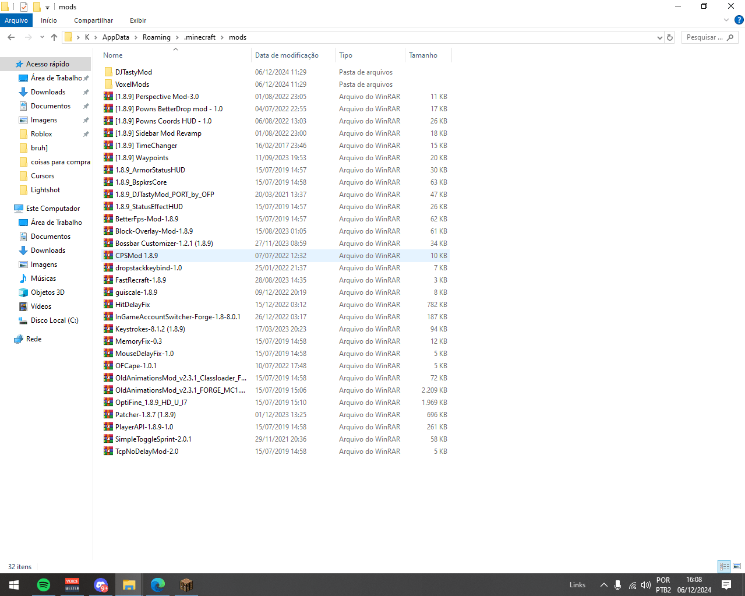Image resolution: width=745 pixels, height=596 pixels.
Task: Select BetterFps-Mod-1.8.9 file
Action: coord(276,219)
